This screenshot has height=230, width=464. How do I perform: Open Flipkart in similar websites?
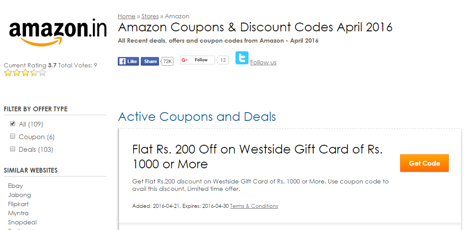click(x=18, y=204)
